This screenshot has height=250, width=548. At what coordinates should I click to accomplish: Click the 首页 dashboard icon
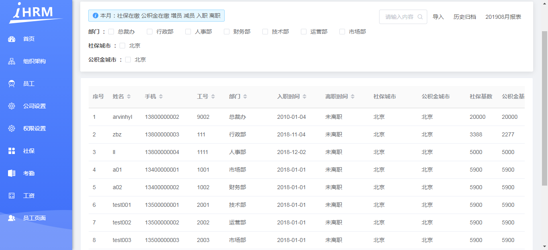[12, 39]
